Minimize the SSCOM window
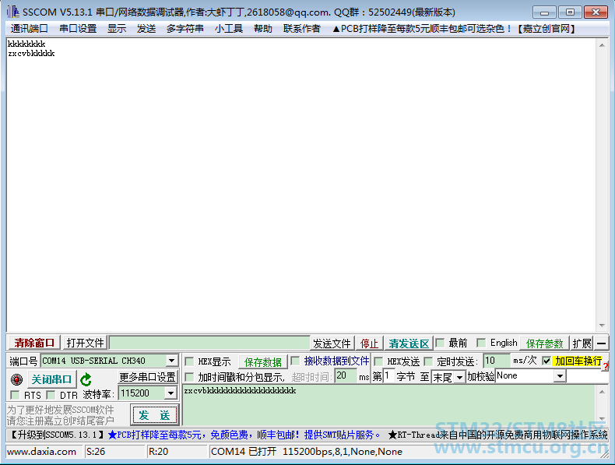Image resolution: width=615 pixels, height=465 pixels. click(x=544, y=12)
